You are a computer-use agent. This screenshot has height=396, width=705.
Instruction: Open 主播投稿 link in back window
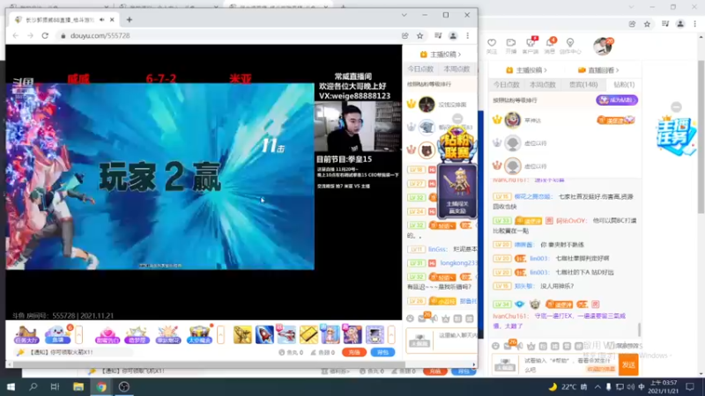(x=526, y=70)
